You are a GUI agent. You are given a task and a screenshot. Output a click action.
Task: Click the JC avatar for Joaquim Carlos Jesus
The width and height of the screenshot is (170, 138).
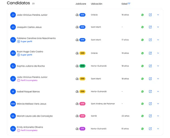point(13,27)
